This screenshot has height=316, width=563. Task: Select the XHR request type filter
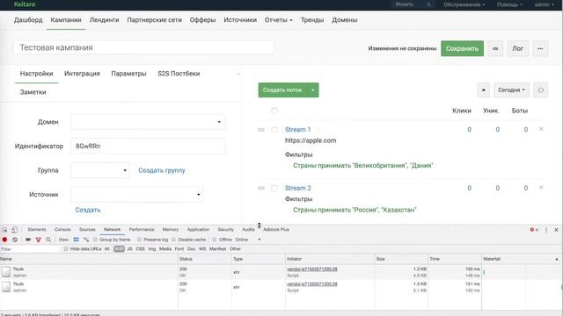(x=119, y=248)
